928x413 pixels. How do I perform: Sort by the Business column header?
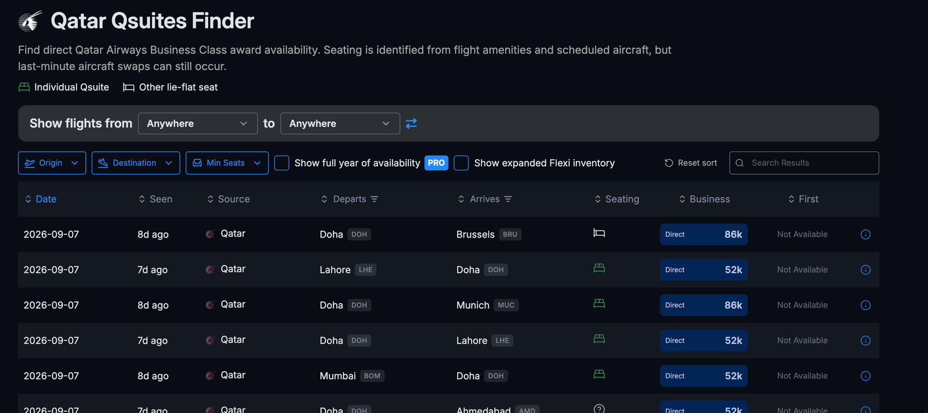click(705, 199)
